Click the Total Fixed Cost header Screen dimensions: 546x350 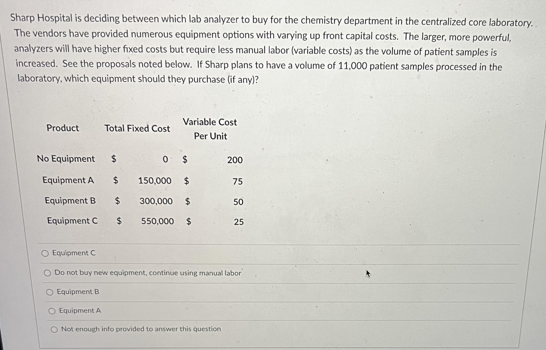pyautogui.click(x=137, y=129)
